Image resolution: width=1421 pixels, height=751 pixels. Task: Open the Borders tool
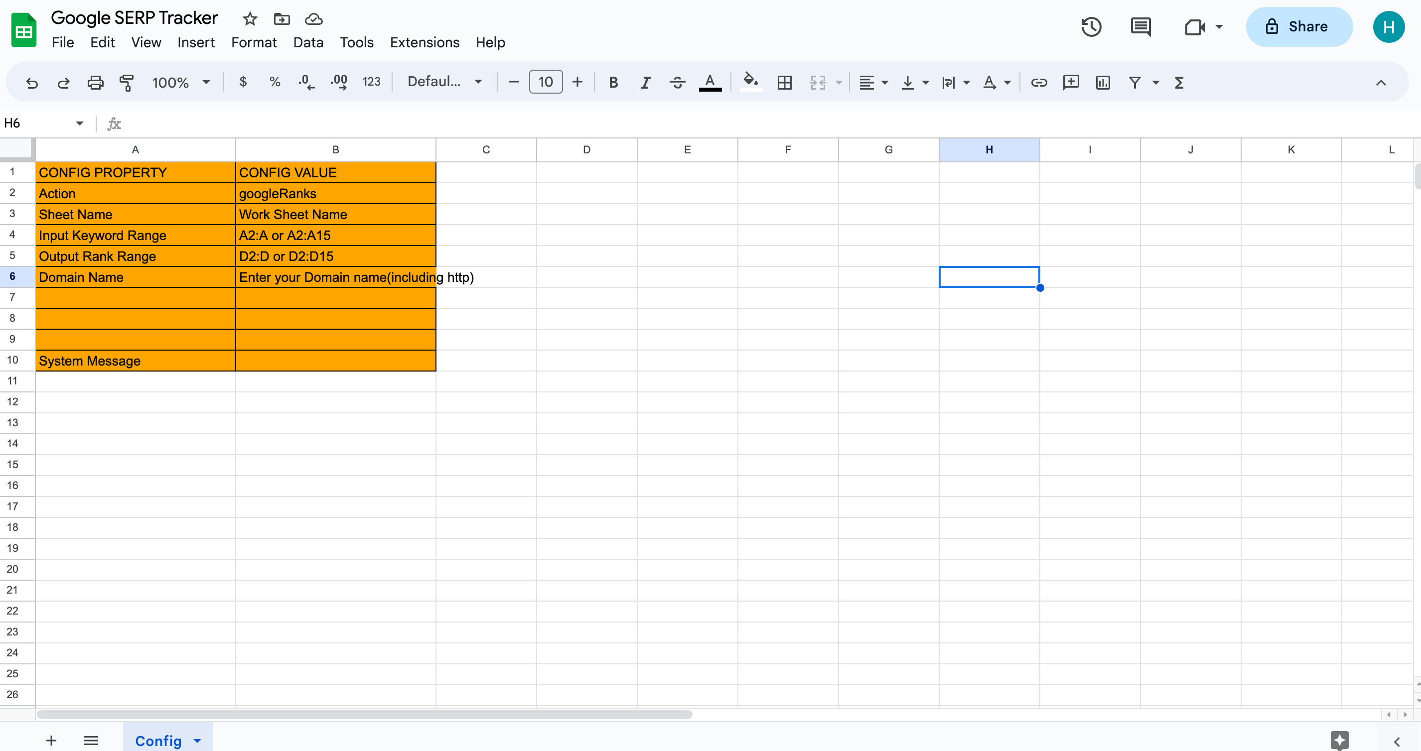tap(784, 83)
